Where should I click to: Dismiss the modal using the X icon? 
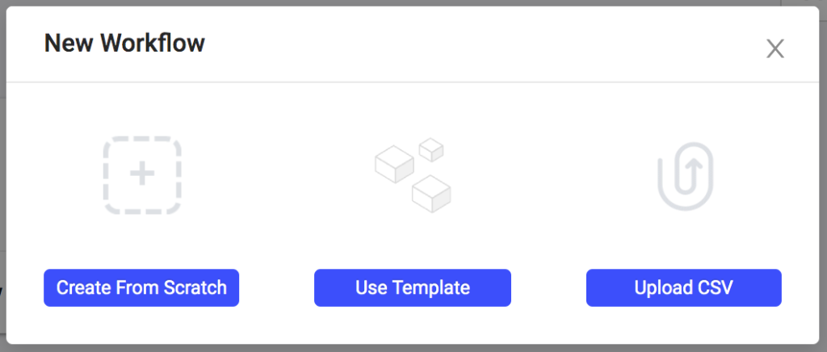click(775, 49)
